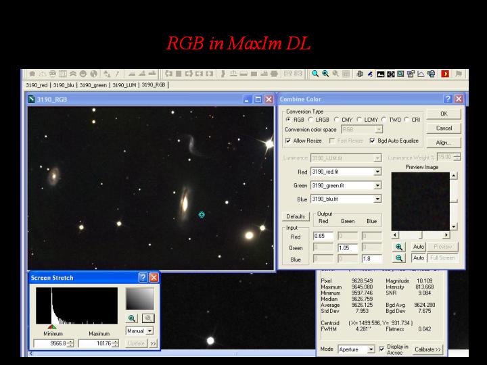Open the Manual stretch mode dropdown
Screen dimensions: 487x365
pyautogui.click(x=149, y=331)
